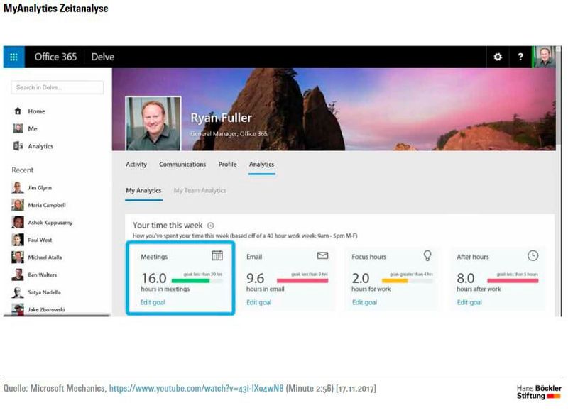Click the Help question mark icon

[522, 57]
